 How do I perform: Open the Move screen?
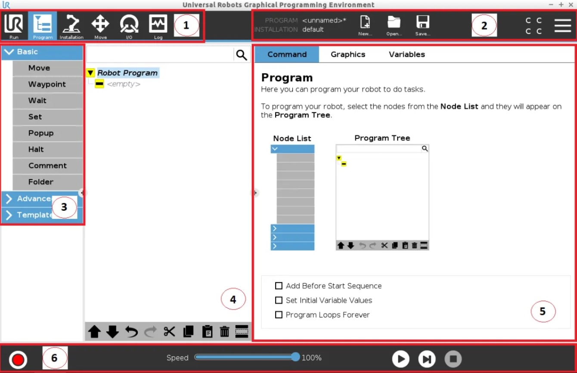100,26
